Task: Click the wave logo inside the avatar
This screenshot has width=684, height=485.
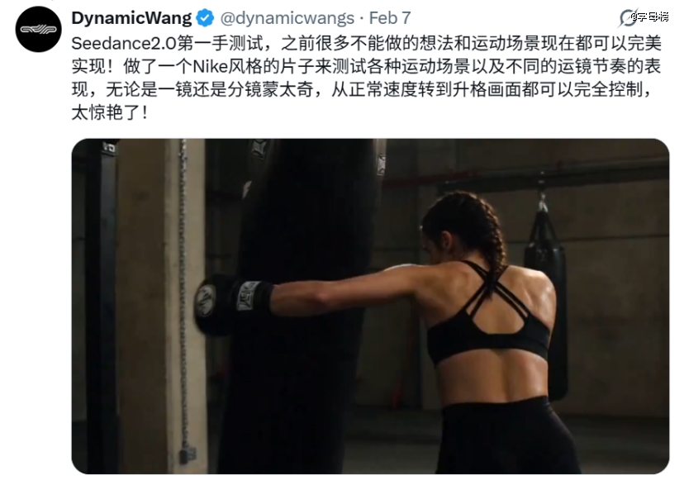Action: tap(38, 30)
